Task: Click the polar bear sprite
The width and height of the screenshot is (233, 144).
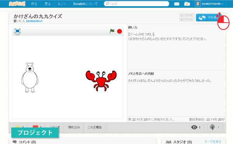Action: pos(30,77)
